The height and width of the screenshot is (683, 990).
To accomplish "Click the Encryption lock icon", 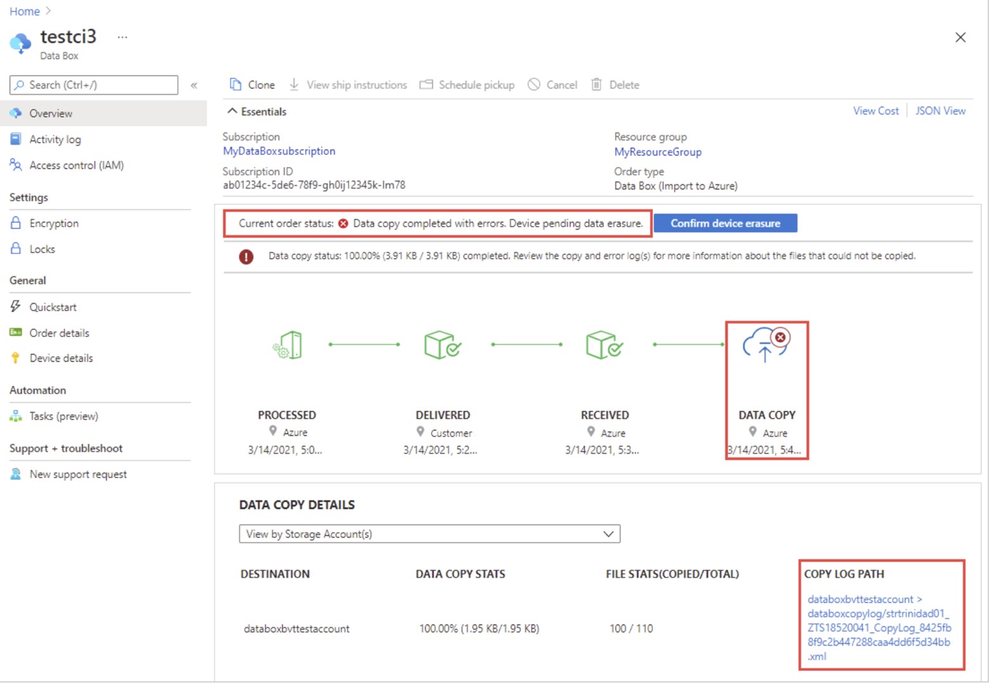I will (16, 223).
